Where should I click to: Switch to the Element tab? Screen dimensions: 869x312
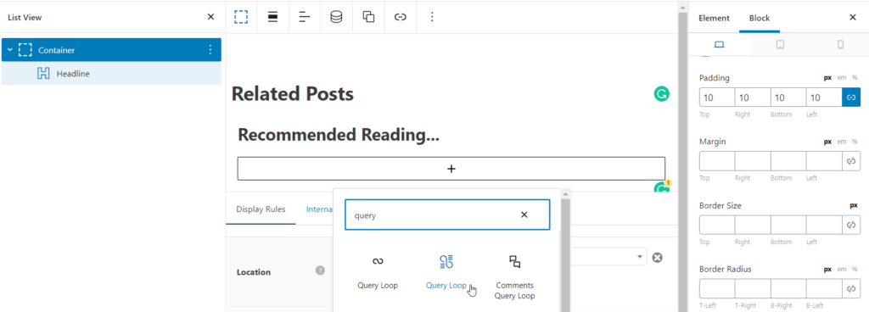(714, 18)
